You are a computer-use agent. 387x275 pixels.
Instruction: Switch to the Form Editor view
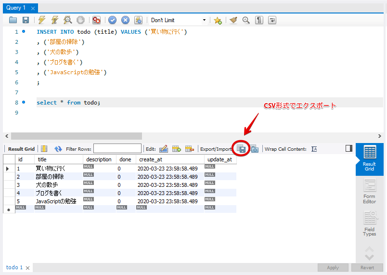click(x=370, y=191)
